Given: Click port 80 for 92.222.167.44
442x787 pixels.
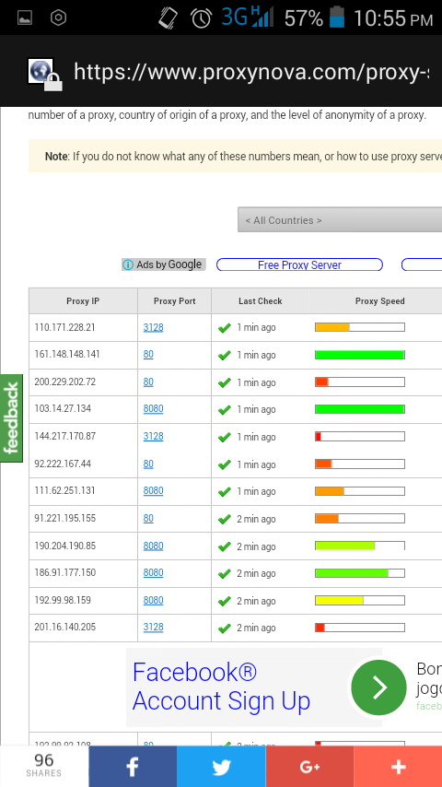Looking at the screenshot, I should point(148,464).
